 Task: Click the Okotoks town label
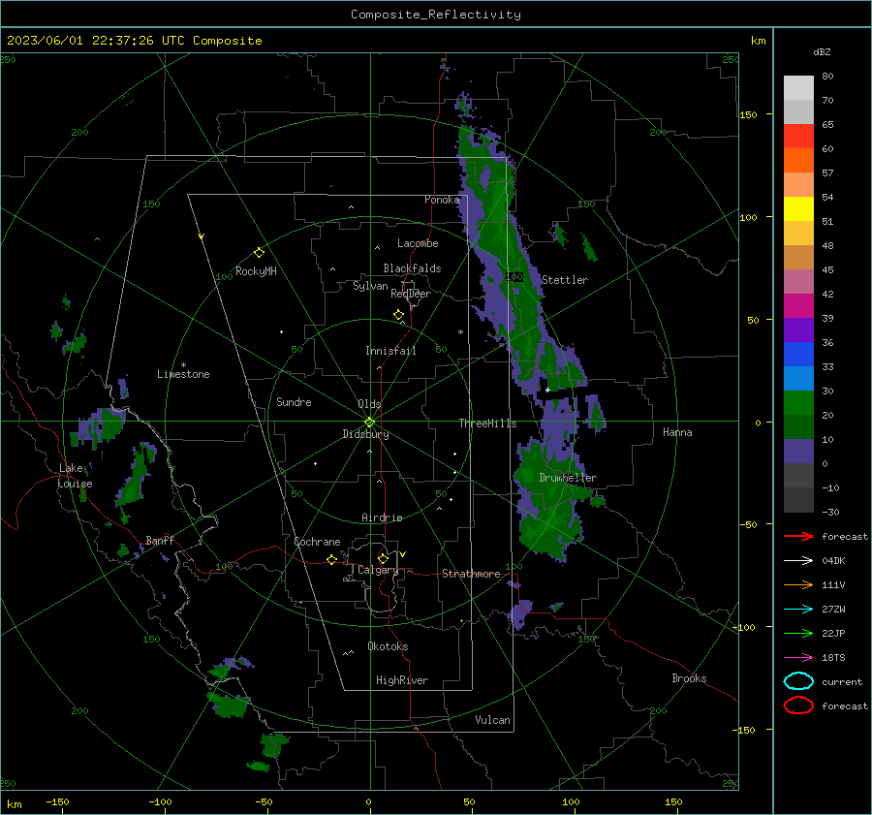388,646
